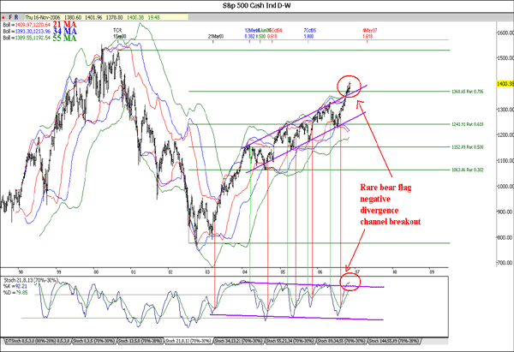Open the DTStoch 8,5,3,8 tab

point(37,341)
